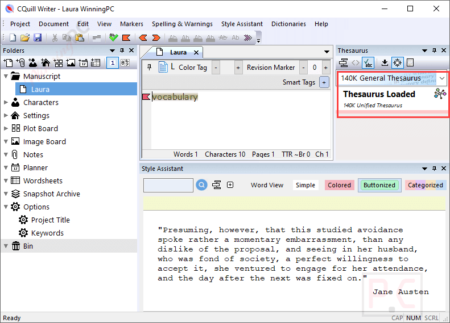Add a new setting with house icon

(x=46, y=62)
